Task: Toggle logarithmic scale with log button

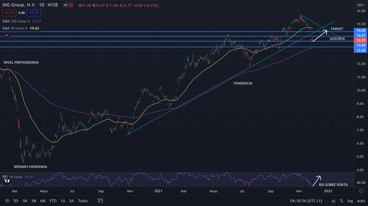Action: (x=350, y=201)
